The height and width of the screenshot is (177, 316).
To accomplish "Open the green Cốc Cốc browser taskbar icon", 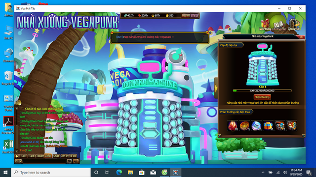I will coord(164,173).
